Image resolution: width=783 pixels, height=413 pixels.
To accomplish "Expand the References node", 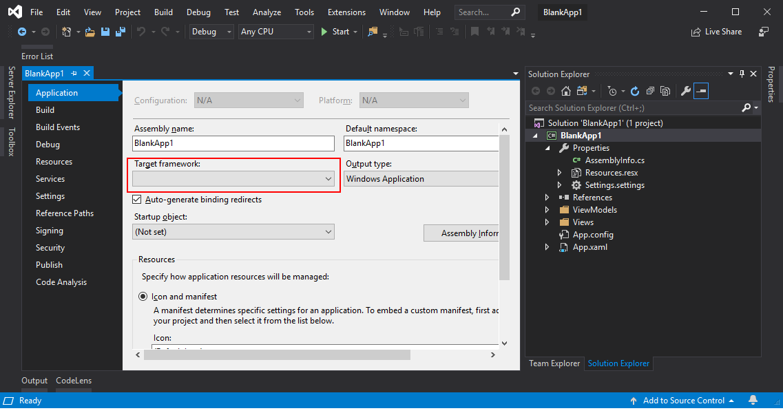I will pos(546,197).
